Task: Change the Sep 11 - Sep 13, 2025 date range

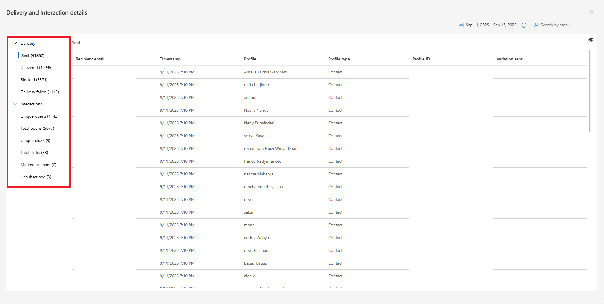Action: (491, 25)
